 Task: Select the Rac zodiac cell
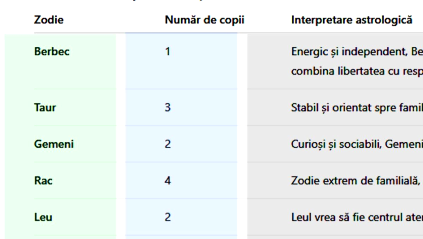pos(43,181)
